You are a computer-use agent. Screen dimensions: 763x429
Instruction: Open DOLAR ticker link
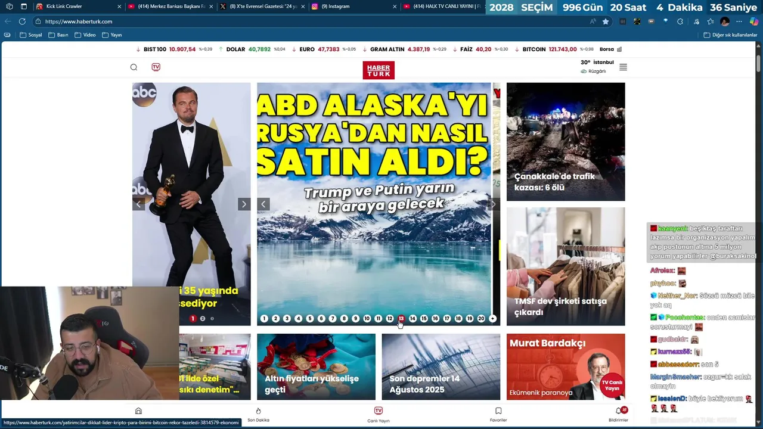pos(252,49)
